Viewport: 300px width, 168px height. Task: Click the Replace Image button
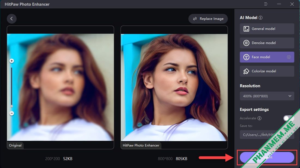coord(208,18)
